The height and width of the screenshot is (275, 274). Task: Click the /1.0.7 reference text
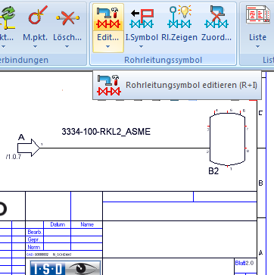[14, 157]
